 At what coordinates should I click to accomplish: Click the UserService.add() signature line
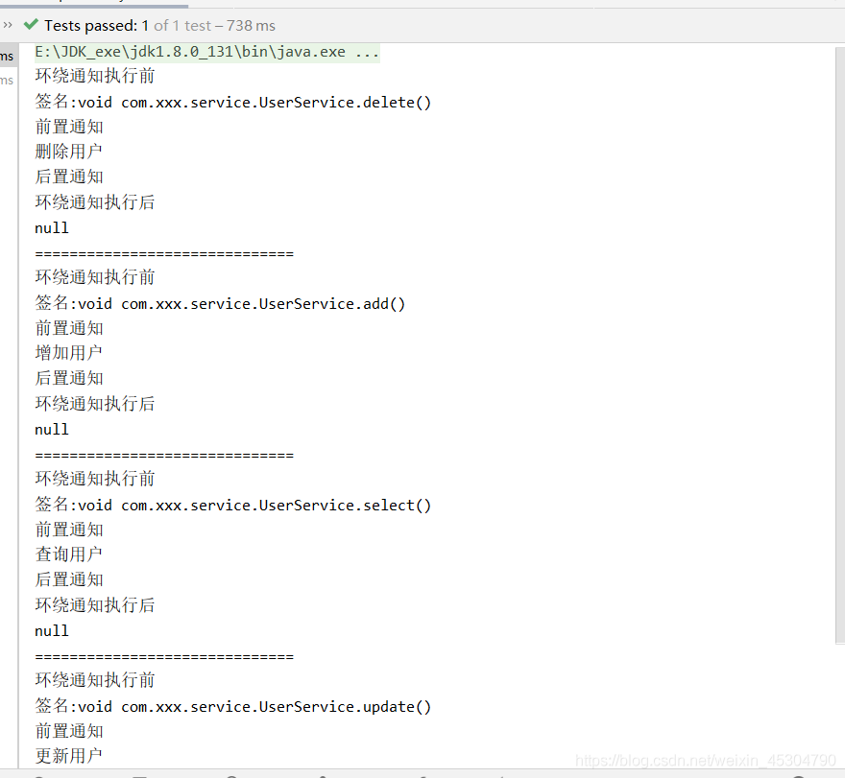tap(220, 304)
